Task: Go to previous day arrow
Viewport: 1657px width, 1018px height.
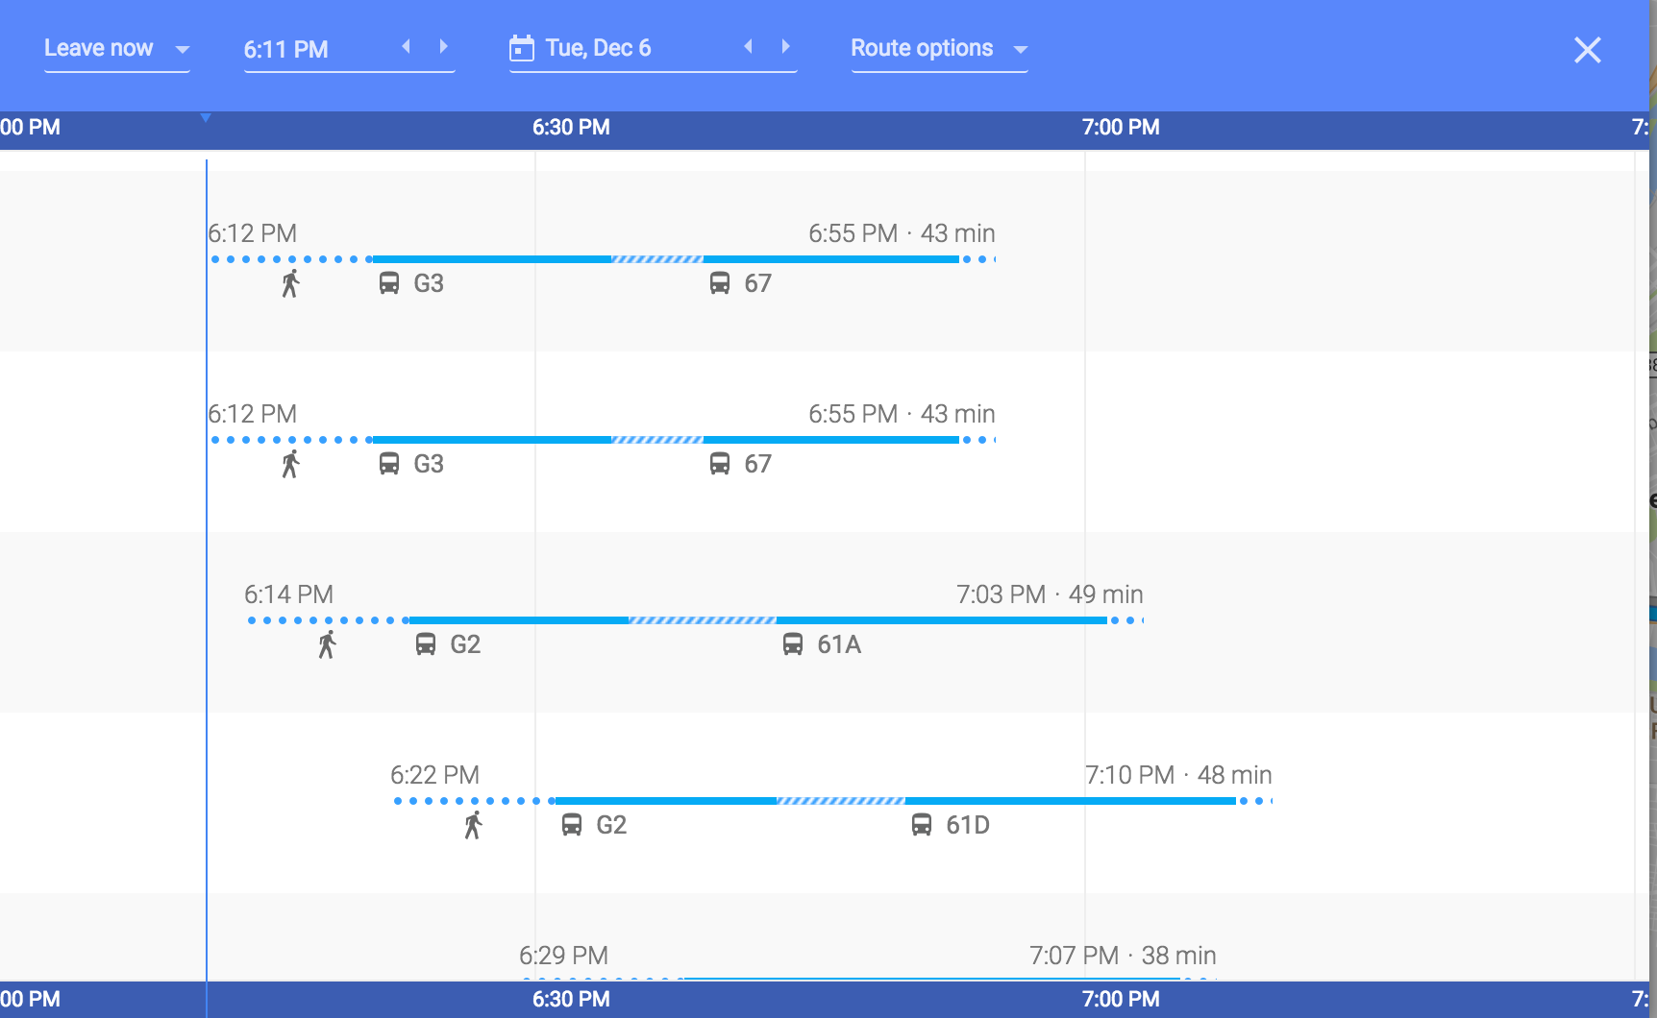Action: [749, 47]
